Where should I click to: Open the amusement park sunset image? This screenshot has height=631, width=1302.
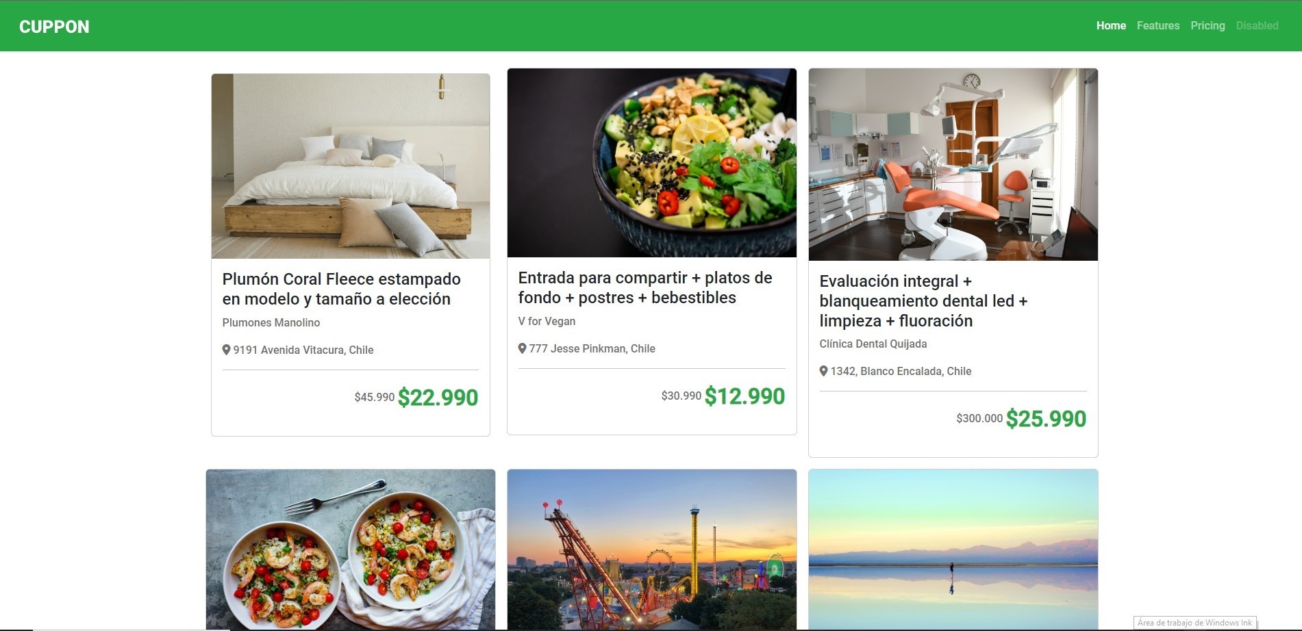652,550
